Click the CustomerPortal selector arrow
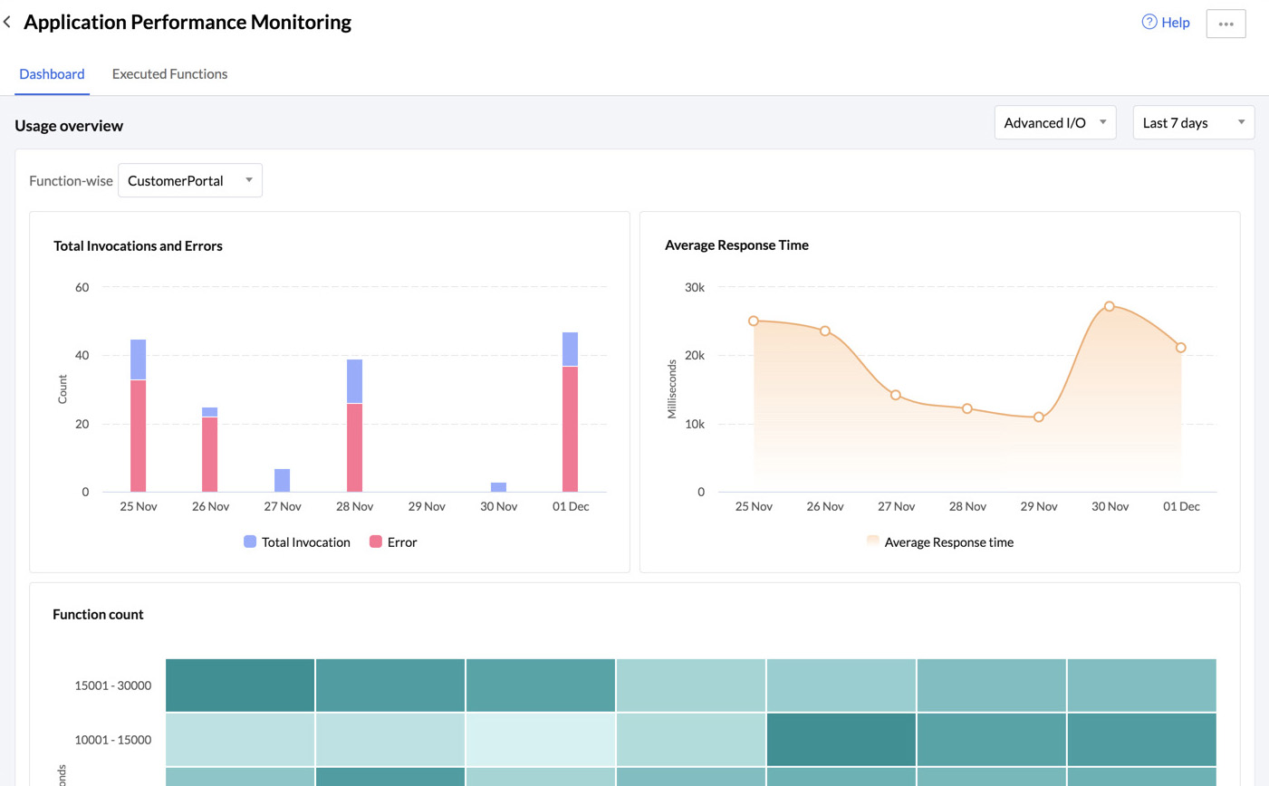Viewport: 1269px width, 786px height. point(248,180)
